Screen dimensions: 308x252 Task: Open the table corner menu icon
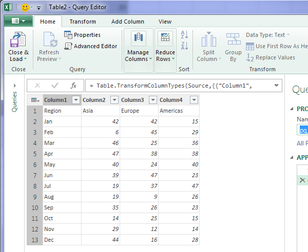(x=35, y=100)
